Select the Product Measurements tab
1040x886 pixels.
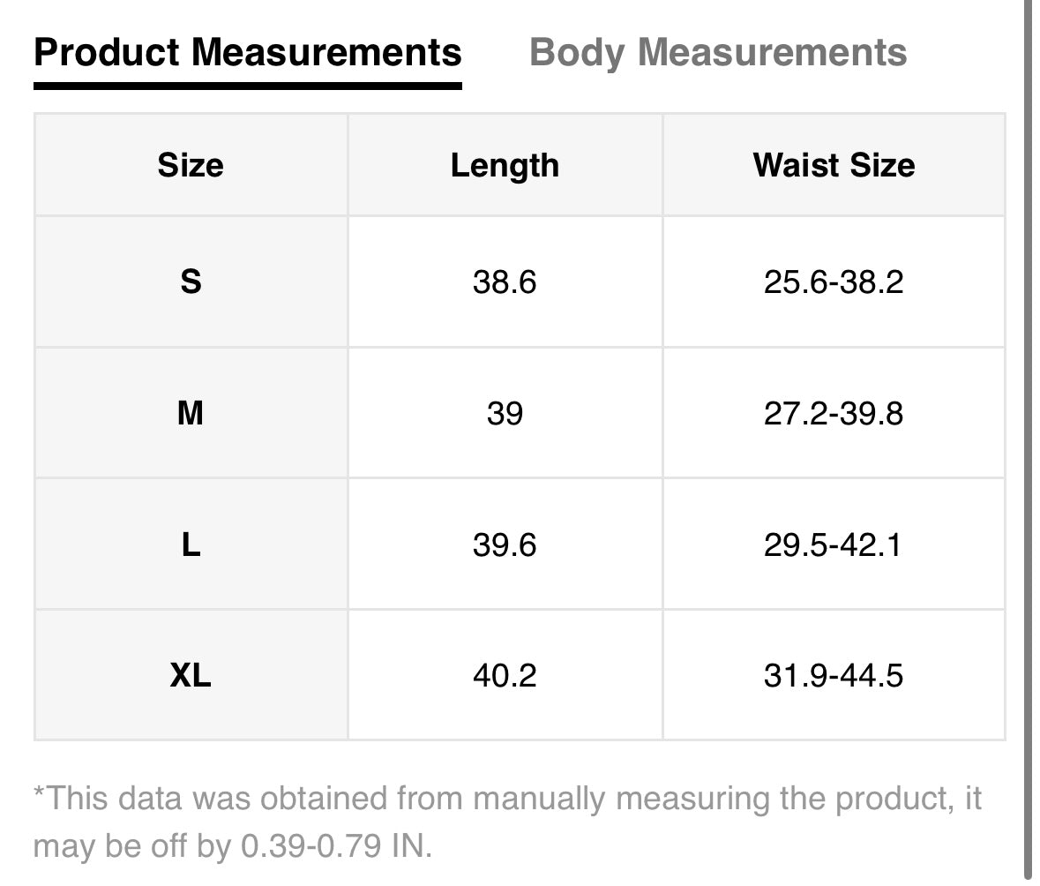pos(248,52)
